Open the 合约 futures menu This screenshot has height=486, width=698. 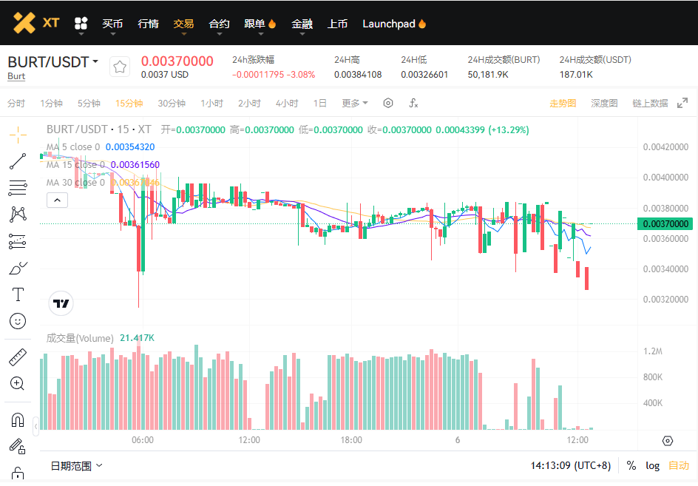click(x=219, y=24)
